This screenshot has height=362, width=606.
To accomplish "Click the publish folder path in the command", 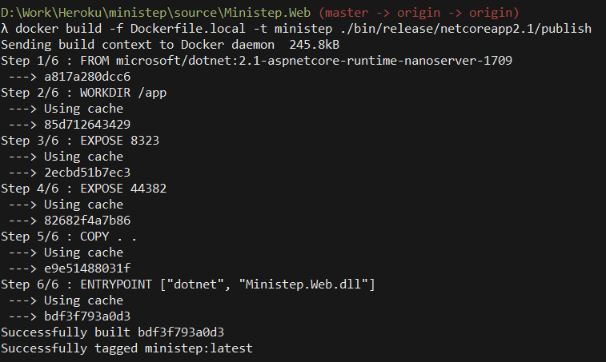I will point(455,29).
